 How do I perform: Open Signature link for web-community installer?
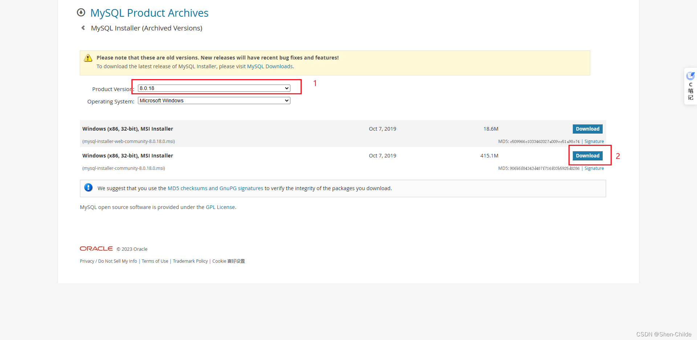594,142
